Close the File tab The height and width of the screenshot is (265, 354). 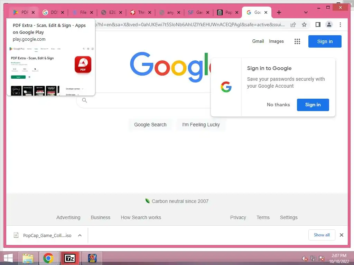[x=91, y=12]
